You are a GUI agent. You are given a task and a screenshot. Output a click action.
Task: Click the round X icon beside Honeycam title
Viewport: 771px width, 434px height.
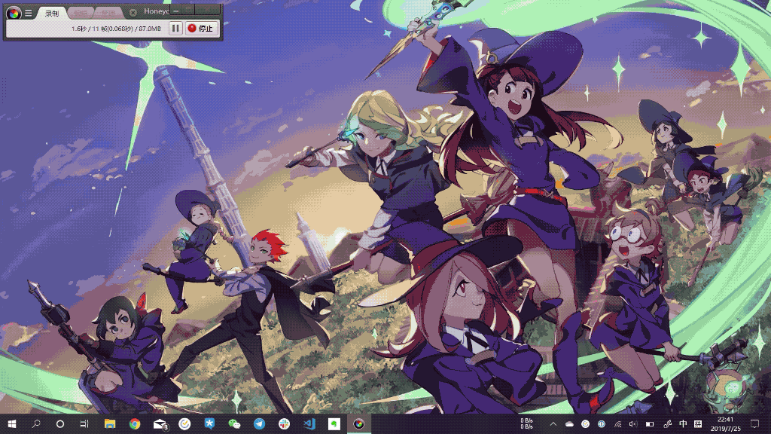click(x=133, y=12)
